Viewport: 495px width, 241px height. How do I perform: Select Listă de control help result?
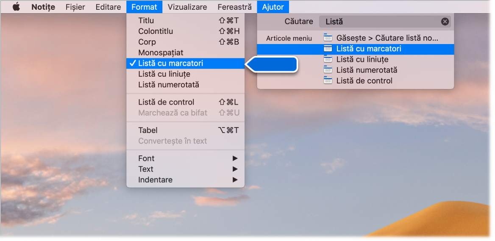point(356,81)
